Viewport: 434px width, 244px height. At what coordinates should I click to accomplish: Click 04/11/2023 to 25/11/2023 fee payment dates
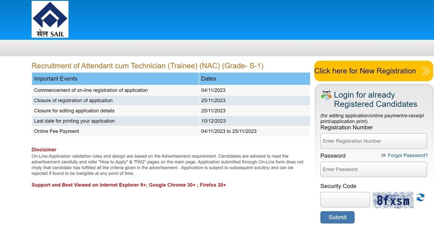229,131
